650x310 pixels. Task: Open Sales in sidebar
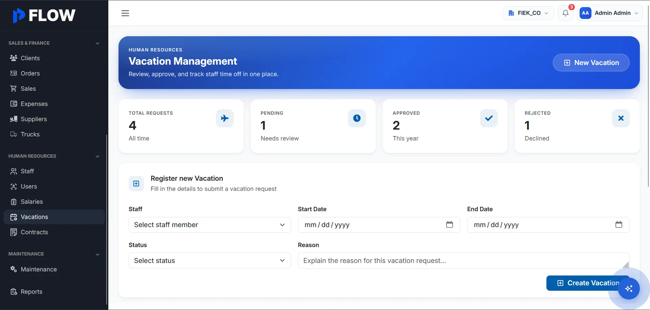pos(54,89)
